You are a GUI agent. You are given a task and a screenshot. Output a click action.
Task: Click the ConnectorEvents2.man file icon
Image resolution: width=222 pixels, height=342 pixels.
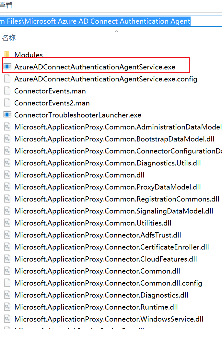(7, 103)
